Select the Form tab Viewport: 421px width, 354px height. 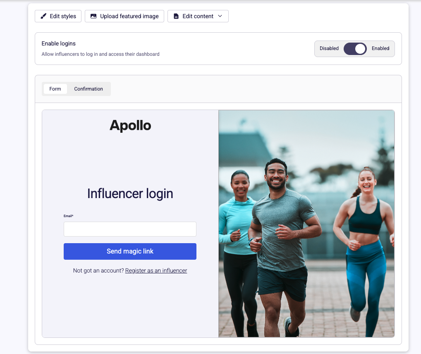pos(55,88)
